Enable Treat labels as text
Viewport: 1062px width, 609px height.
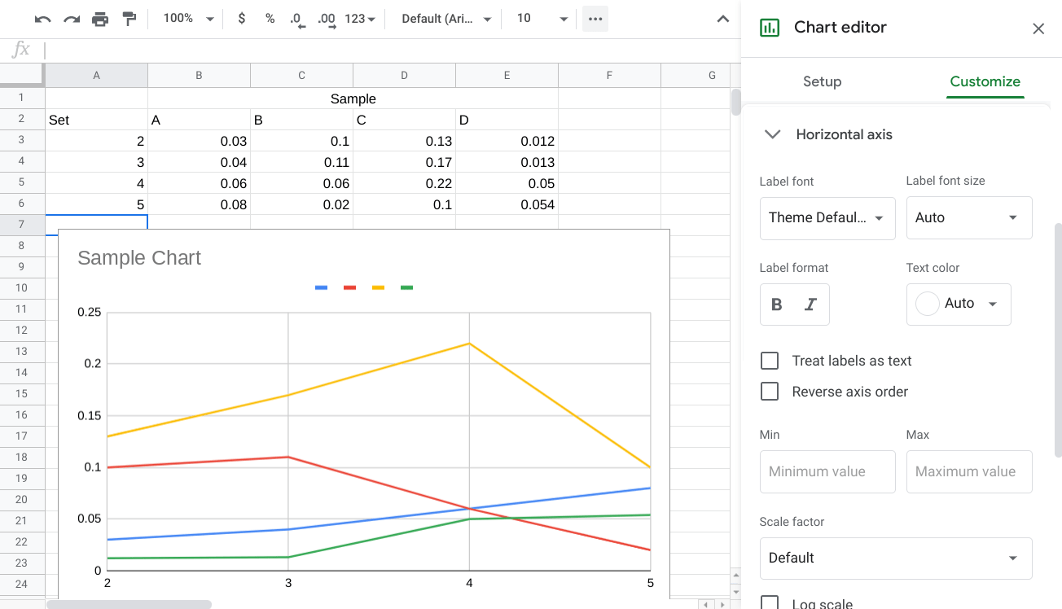pos(770,360)
